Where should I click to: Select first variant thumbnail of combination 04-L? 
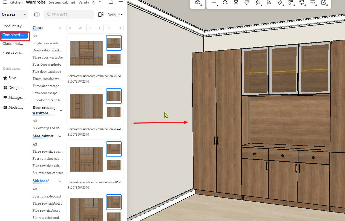tap(114, 96)
